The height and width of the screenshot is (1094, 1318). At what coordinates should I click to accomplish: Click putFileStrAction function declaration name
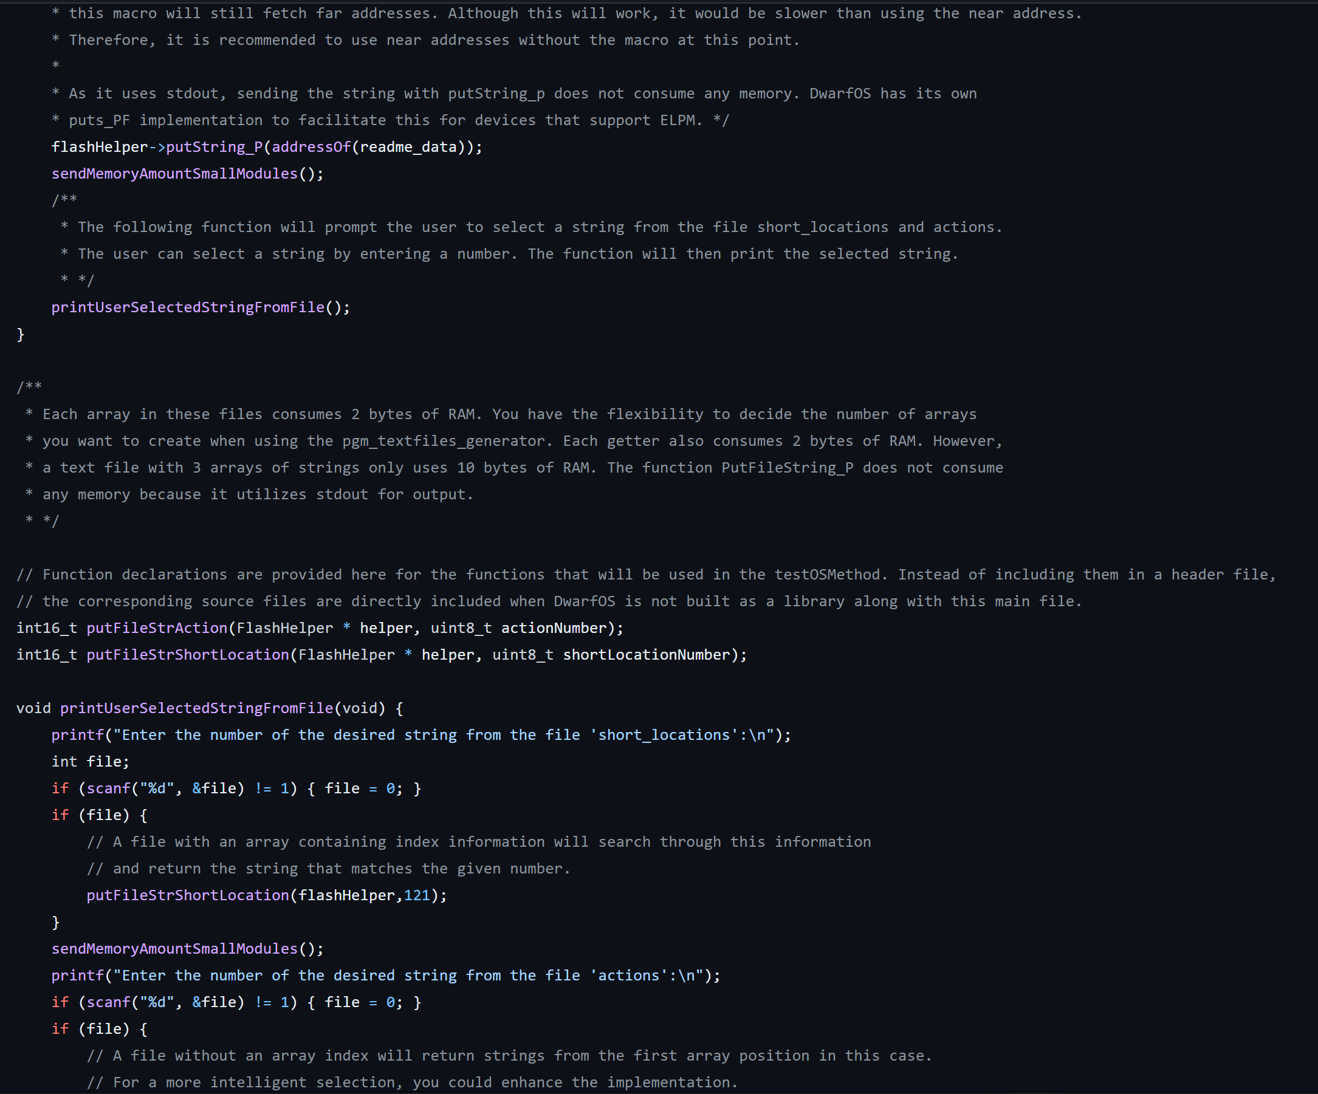(157, 628)
